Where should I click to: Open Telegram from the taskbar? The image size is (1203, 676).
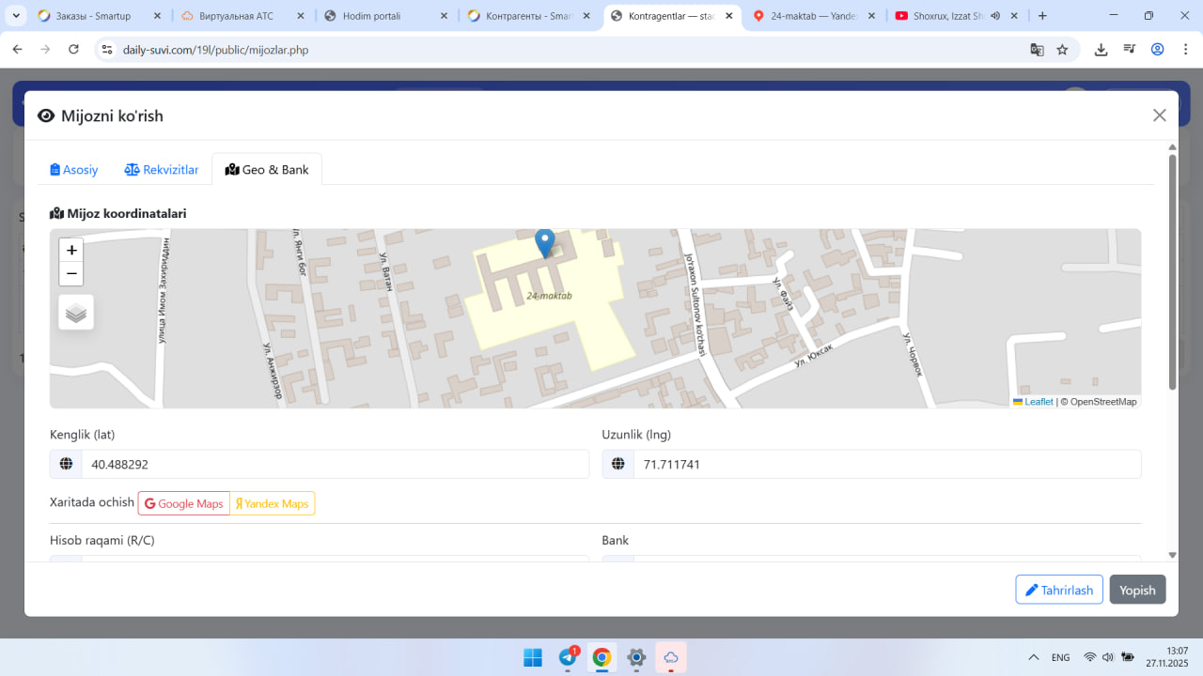point(568,657)
